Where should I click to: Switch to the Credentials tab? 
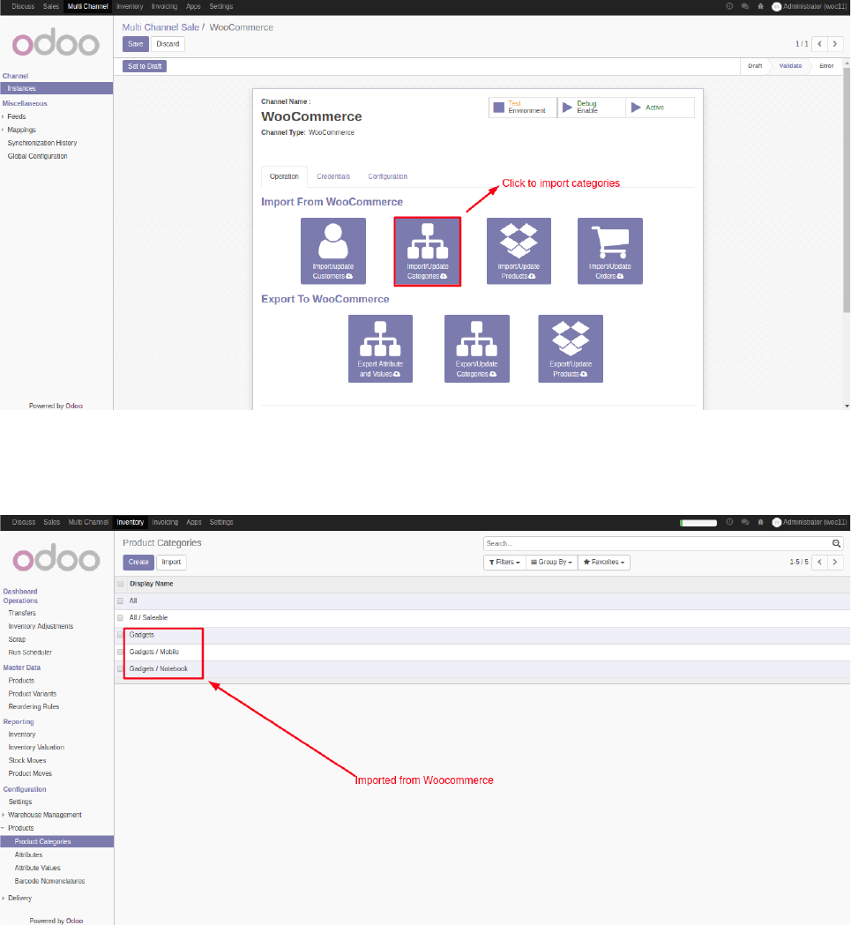pyautogui.click(x=333, y=176)
